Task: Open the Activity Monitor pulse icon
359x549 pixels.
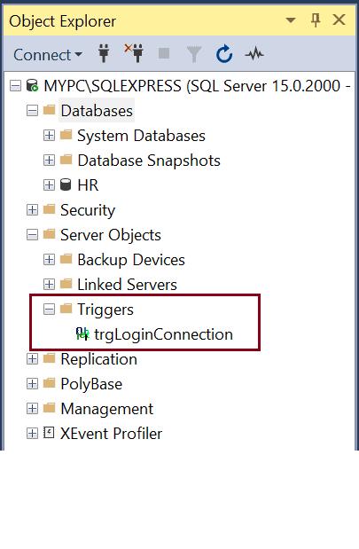Action: (254, 54)
